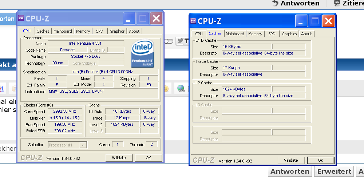Click OK in left CPU-Z window
Image resolution: width=364 pixels, height=181 pixels.
coord(149,158)
